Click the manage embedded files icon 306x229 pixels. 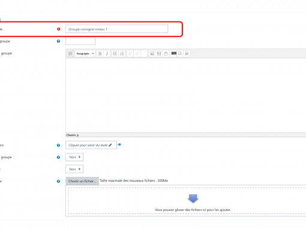(x=166, y=53)
